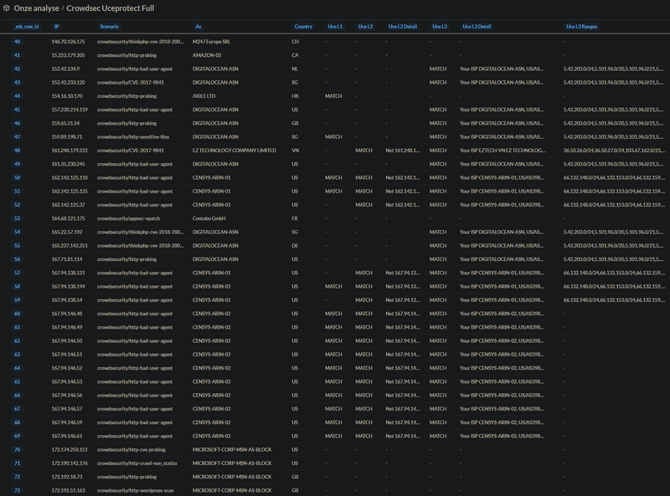Screen dimensions: 670x496
Task: Click AMAZON-02 in the As column
Action: coord(207,54)
